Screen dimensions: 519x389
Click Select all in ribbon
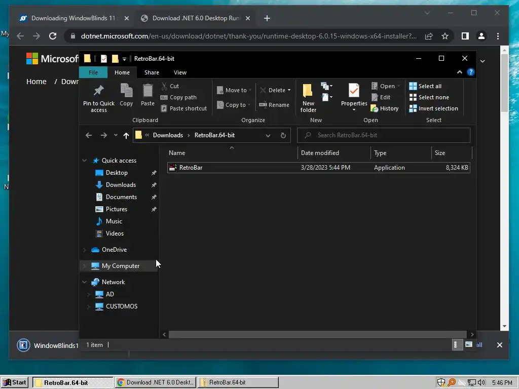425,86
